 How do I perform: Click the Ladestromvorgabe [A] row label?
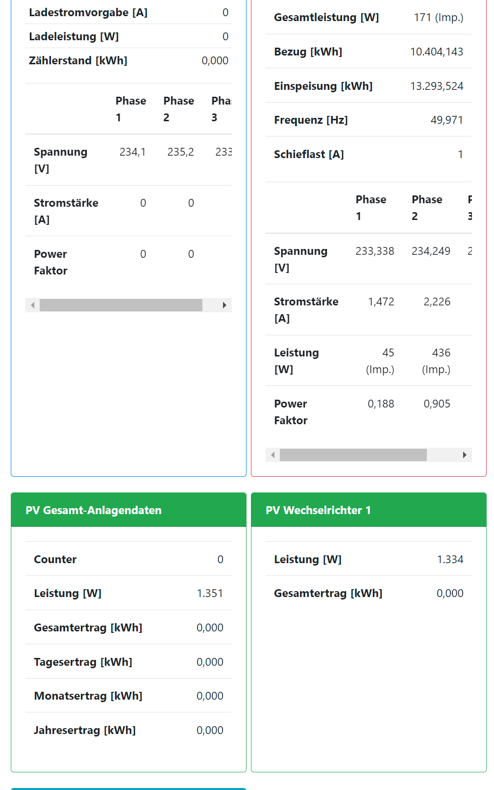[88, 12]
